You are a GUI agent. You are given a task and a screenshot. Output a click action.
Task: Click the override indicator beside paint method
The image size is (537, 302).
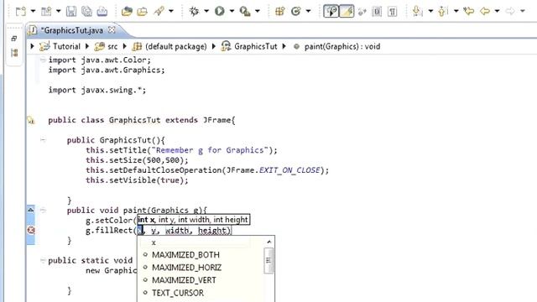(x=31, y=210)
